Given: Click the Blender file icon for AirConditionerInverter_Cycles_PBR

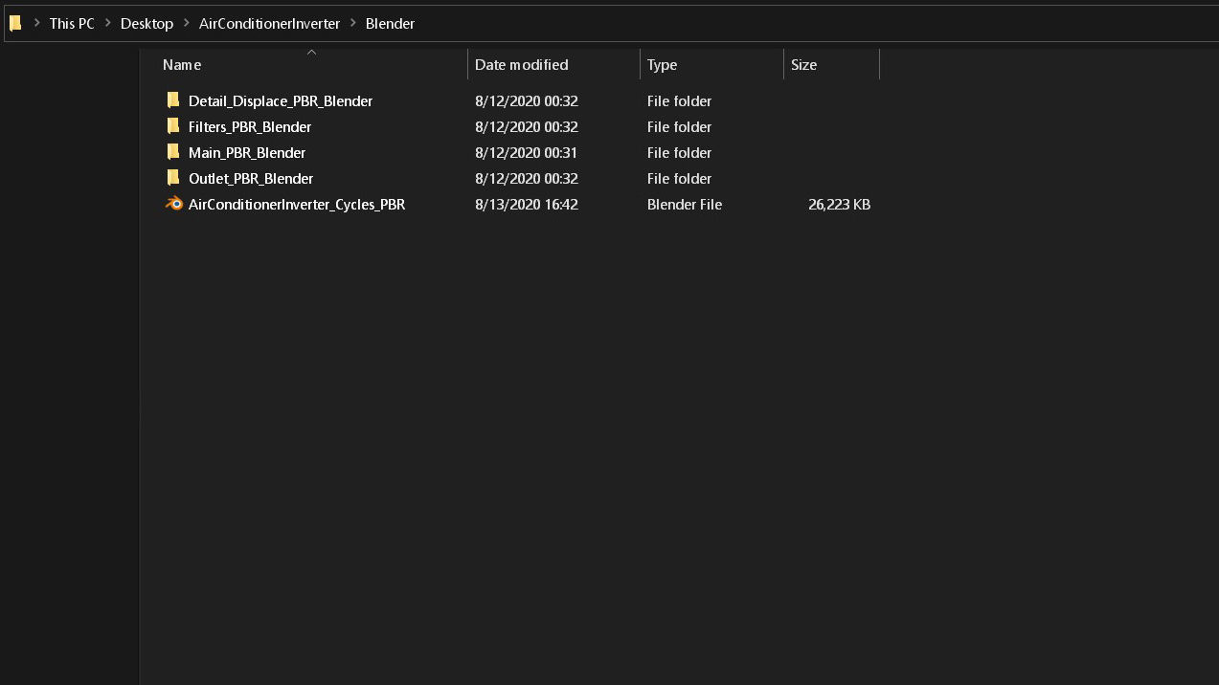Looking at the screenshot, I should click(173, 204).
